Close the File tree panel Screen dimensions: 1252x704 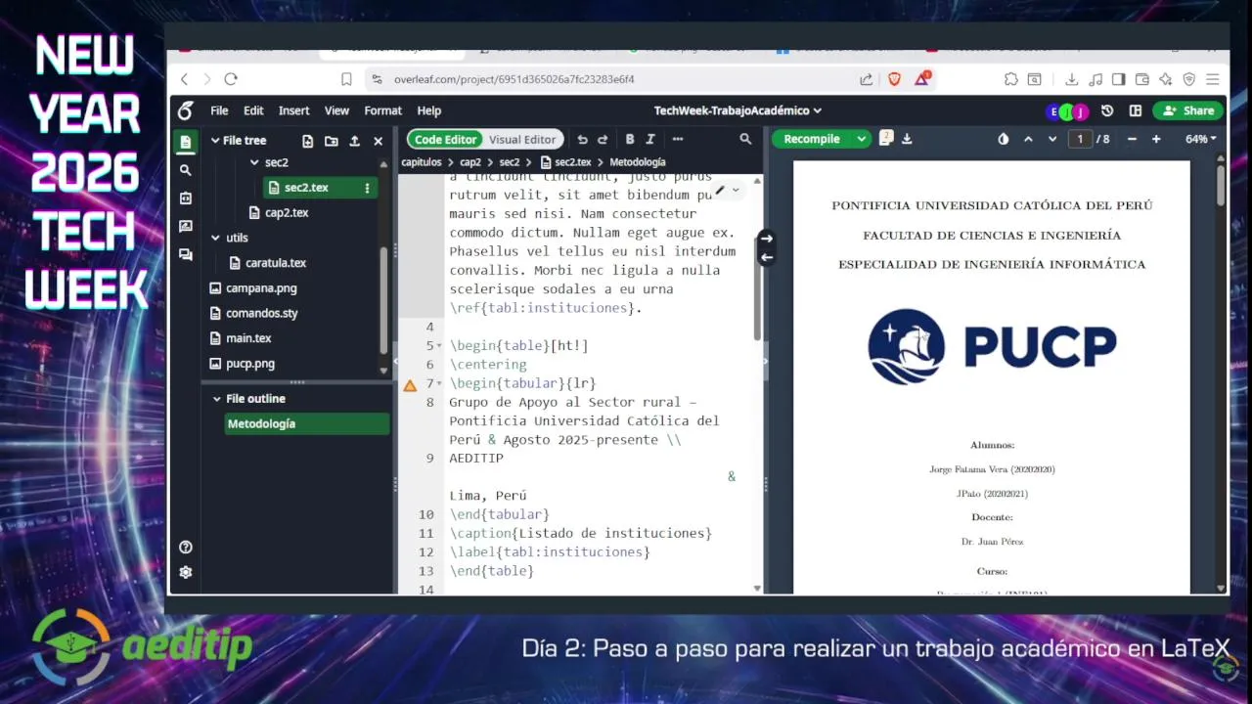379,141
